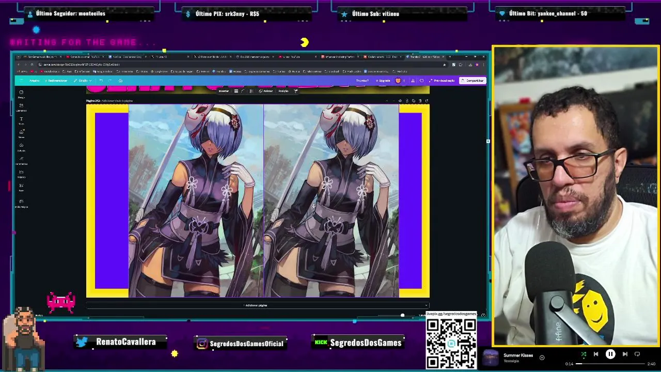Viewport: 661px width, 372px height.
Task: Expand the Edição mode dropdown
Action: click(x=83, y=81)
